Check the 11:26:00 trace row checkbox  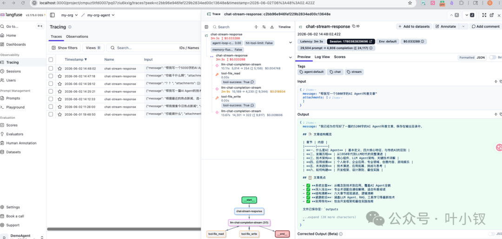(x=51, y=107)
